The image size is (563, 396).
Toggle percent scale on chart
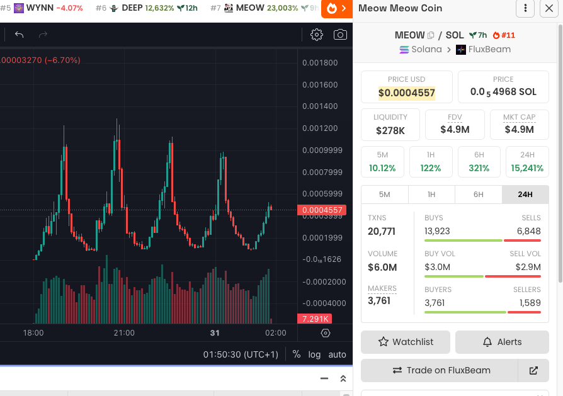[x=296, y=354]
